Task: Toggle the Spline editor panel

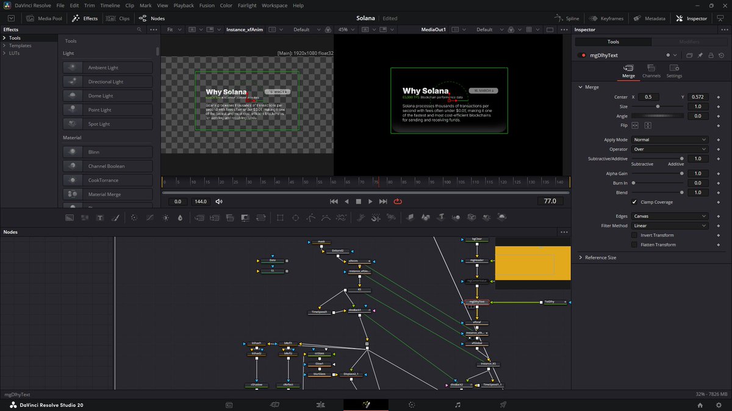Action: pos(567,18)
